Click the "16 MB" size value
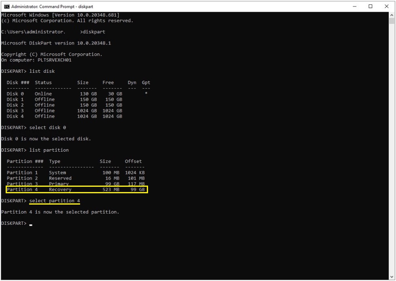Screen dimensions: 396x281 (112, 178)
